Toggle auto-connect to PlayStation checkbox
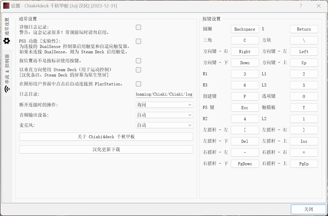 138,84
